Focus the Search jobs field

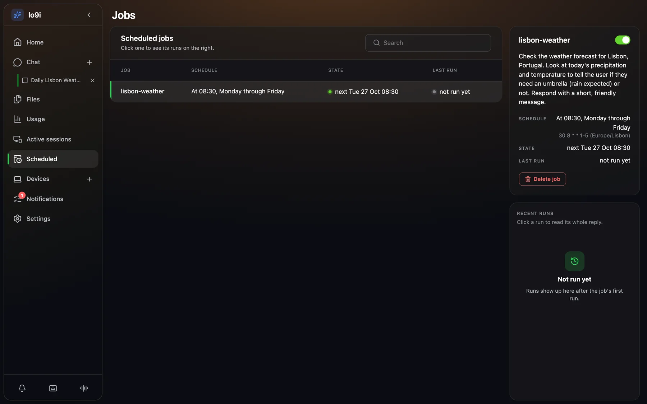tap(428, 43)
